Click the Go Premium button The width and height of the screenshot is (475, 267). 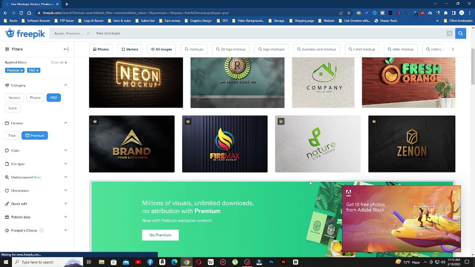point(160,235)
